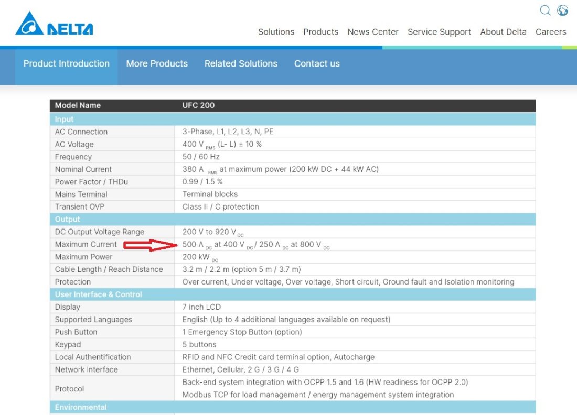Click the Delta logo
The image size is (577, 415).
pos(54,24)
